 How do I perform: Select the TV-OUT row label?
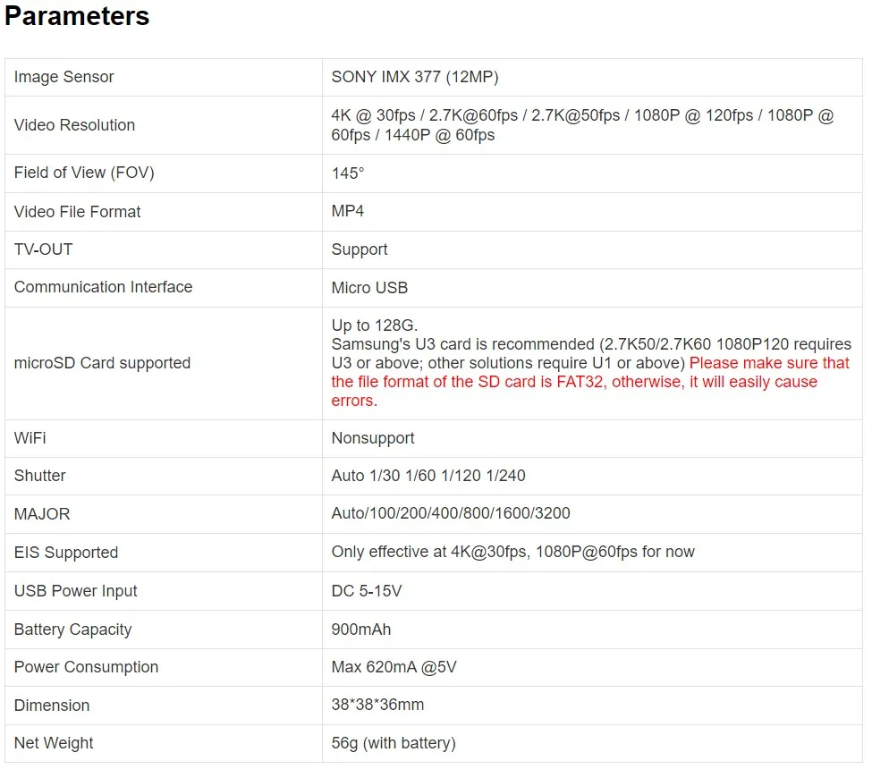[44, 249]
